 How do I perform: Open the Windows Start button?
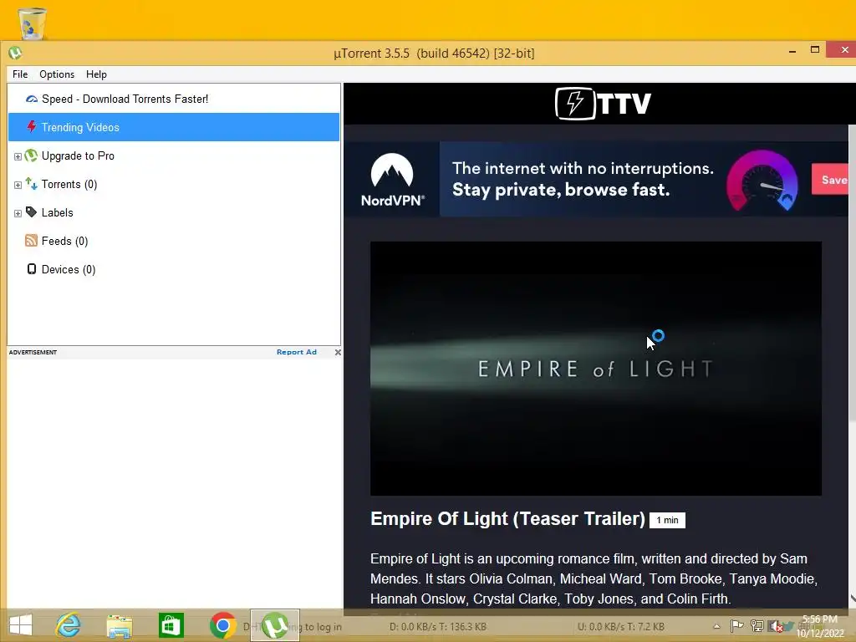pos(21,625)
